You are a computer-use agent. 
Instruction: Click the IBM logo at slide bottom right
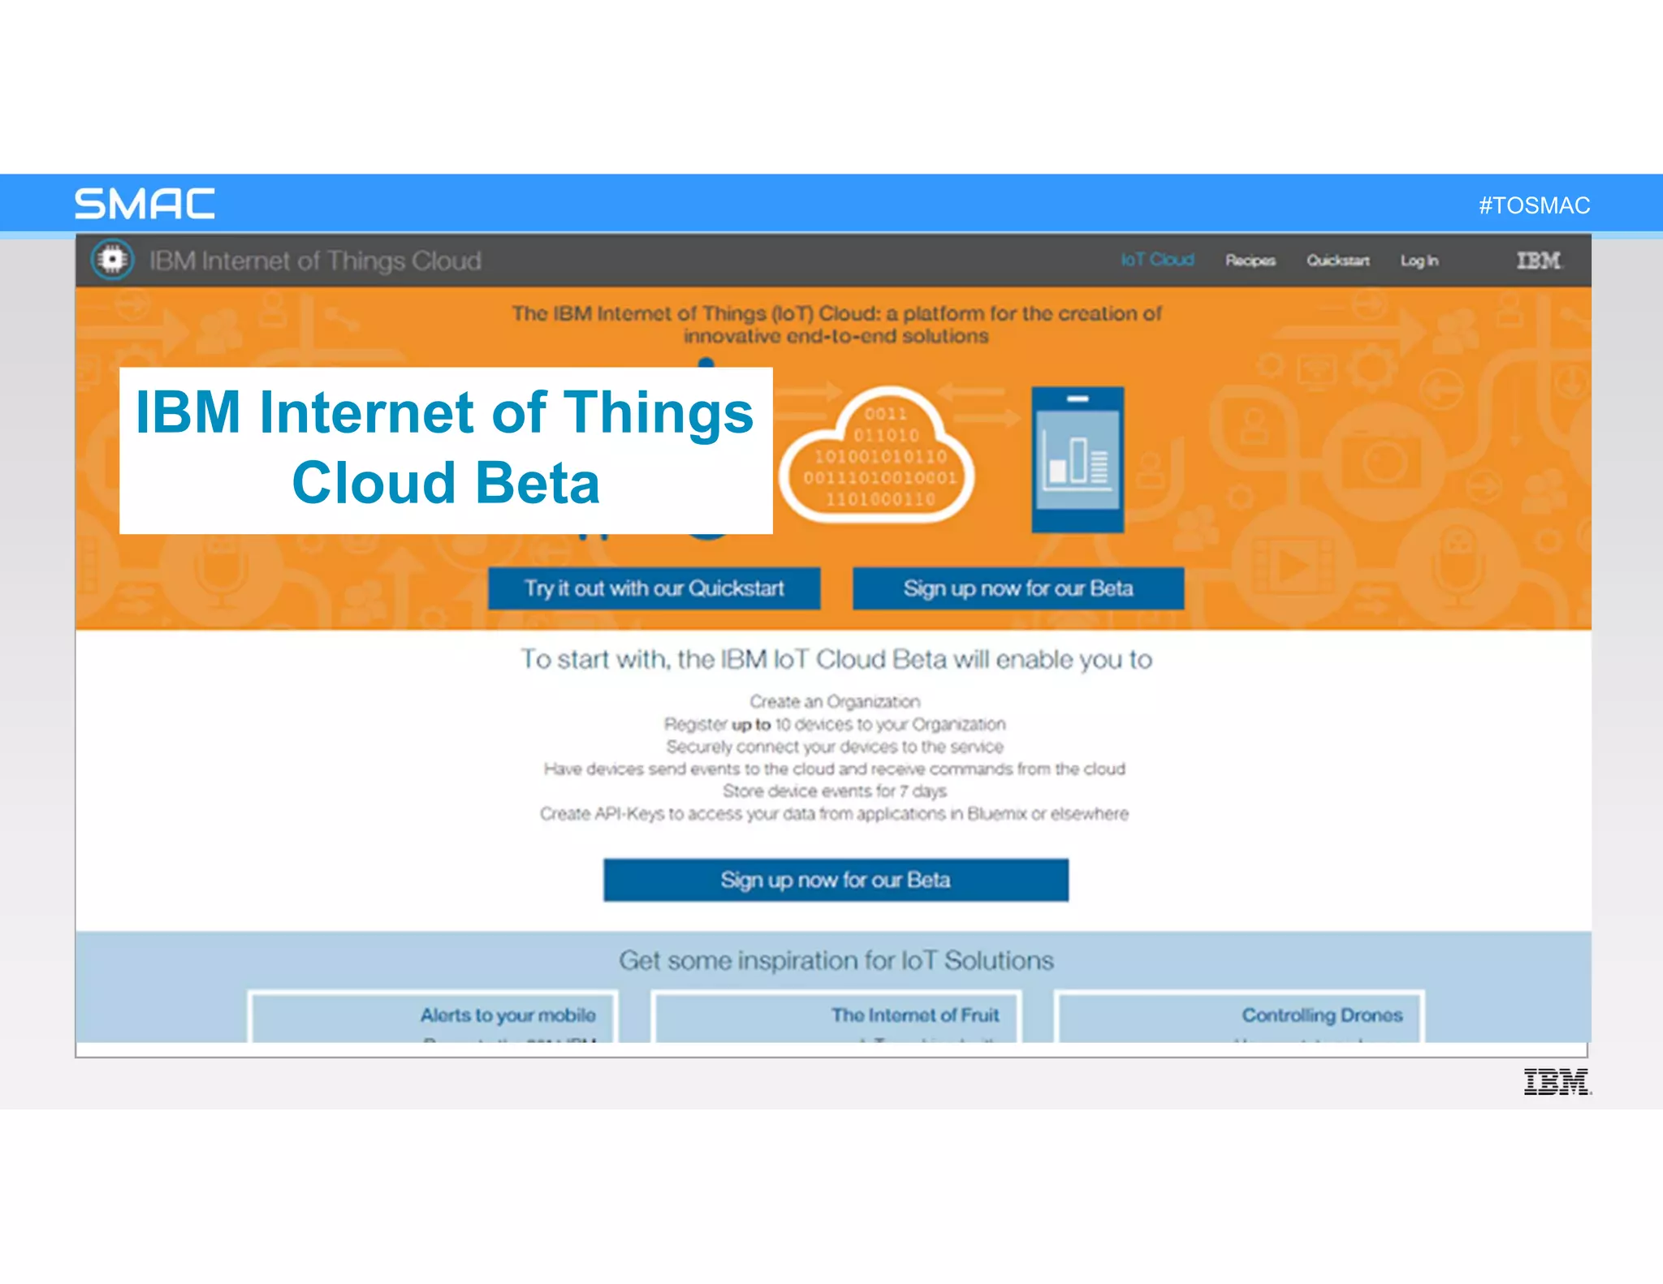pos(1557,1081)
